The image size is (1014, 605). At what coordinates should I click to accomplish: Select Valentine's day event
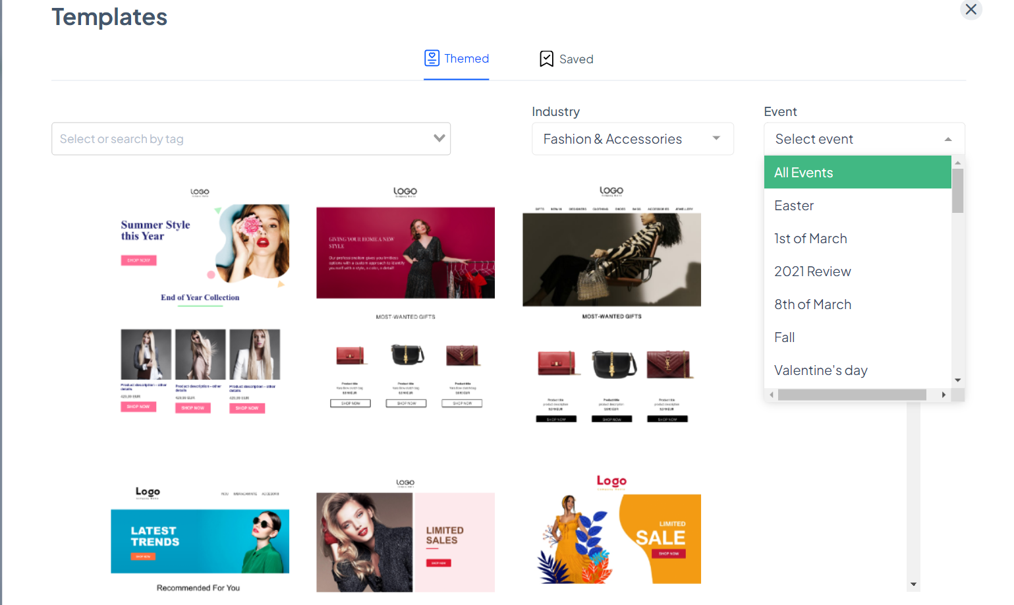(820, 370)
